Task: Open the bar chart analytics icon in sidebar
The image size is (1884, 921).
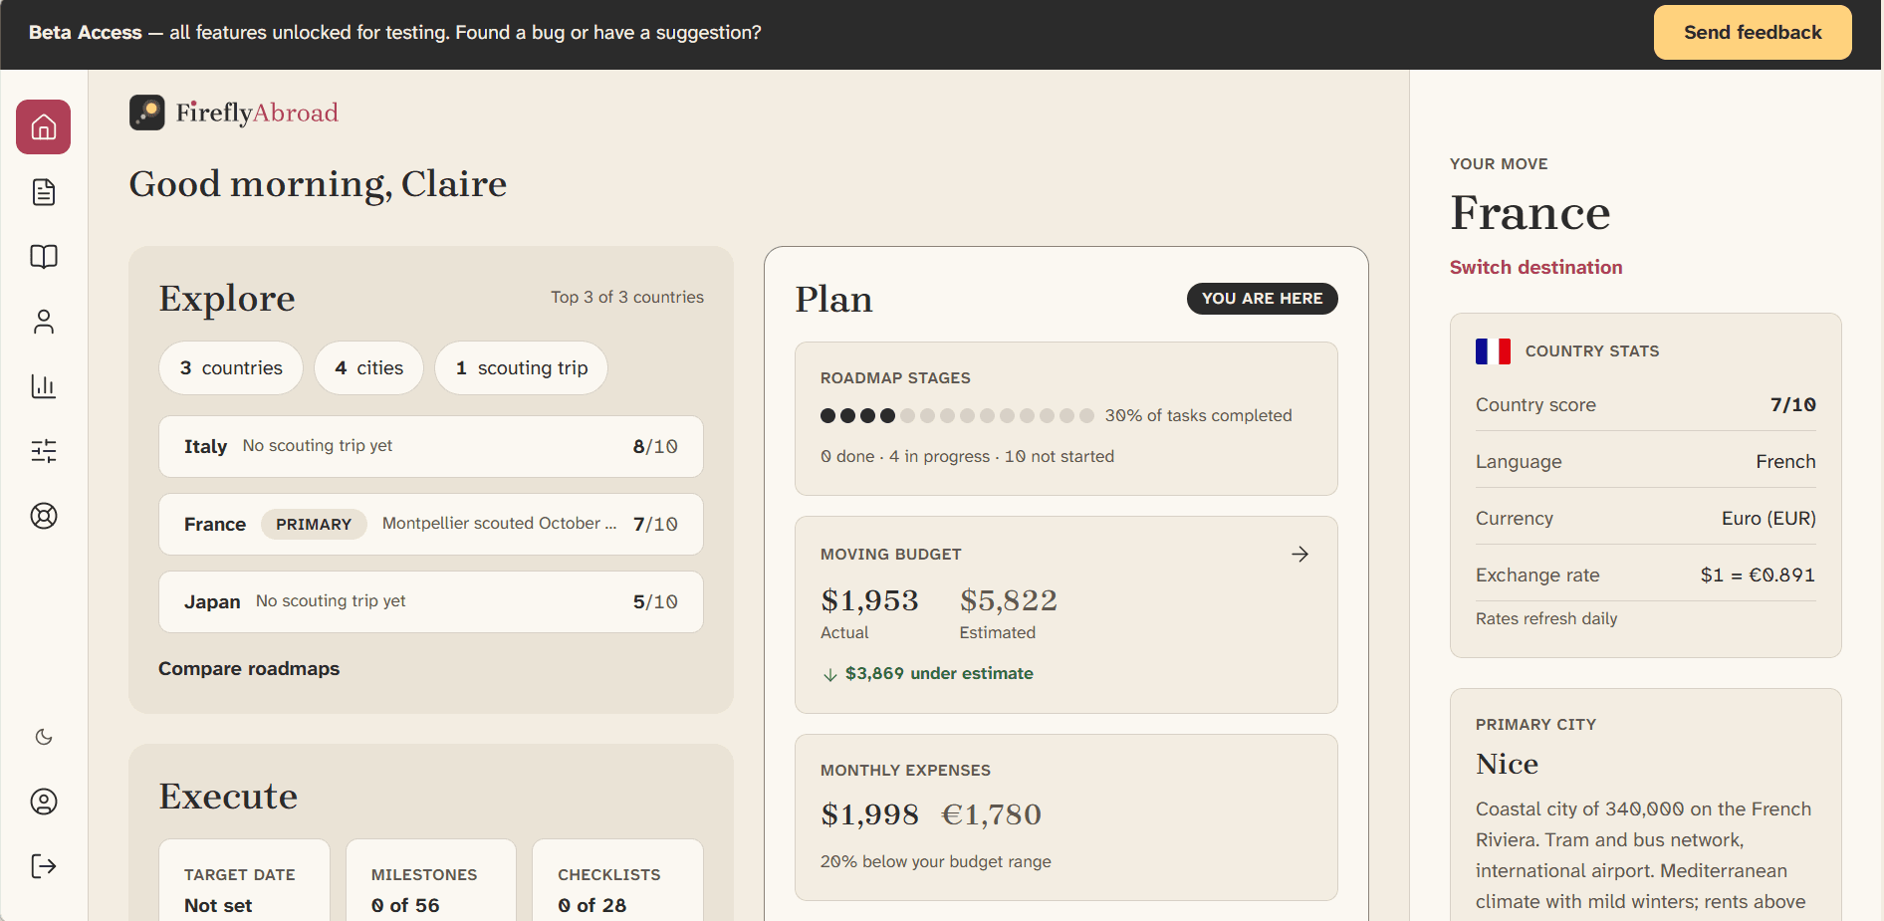Action: click(44, 386)
